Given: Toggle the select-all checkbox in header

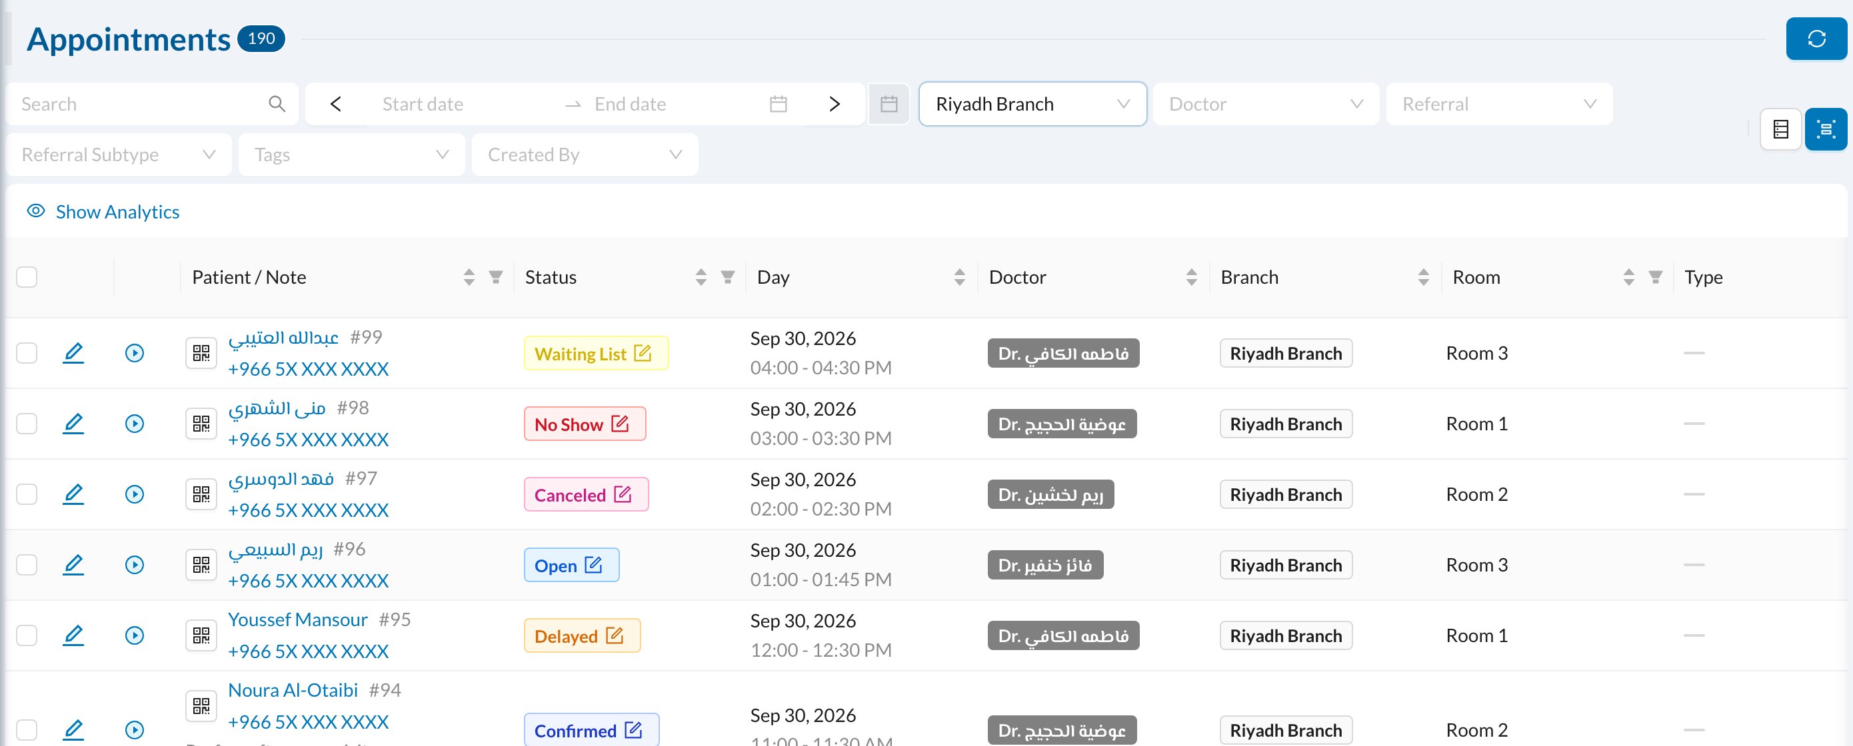Looking at the screenshot, I should [27, 276].
